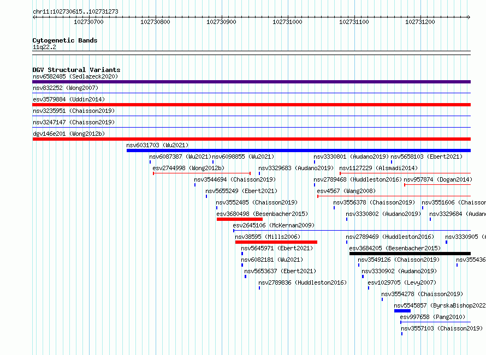Viewport: 486px width, 355px height.
Task: Click the chr11:102730615..102731273 coordinates
Action: point(75,11)
